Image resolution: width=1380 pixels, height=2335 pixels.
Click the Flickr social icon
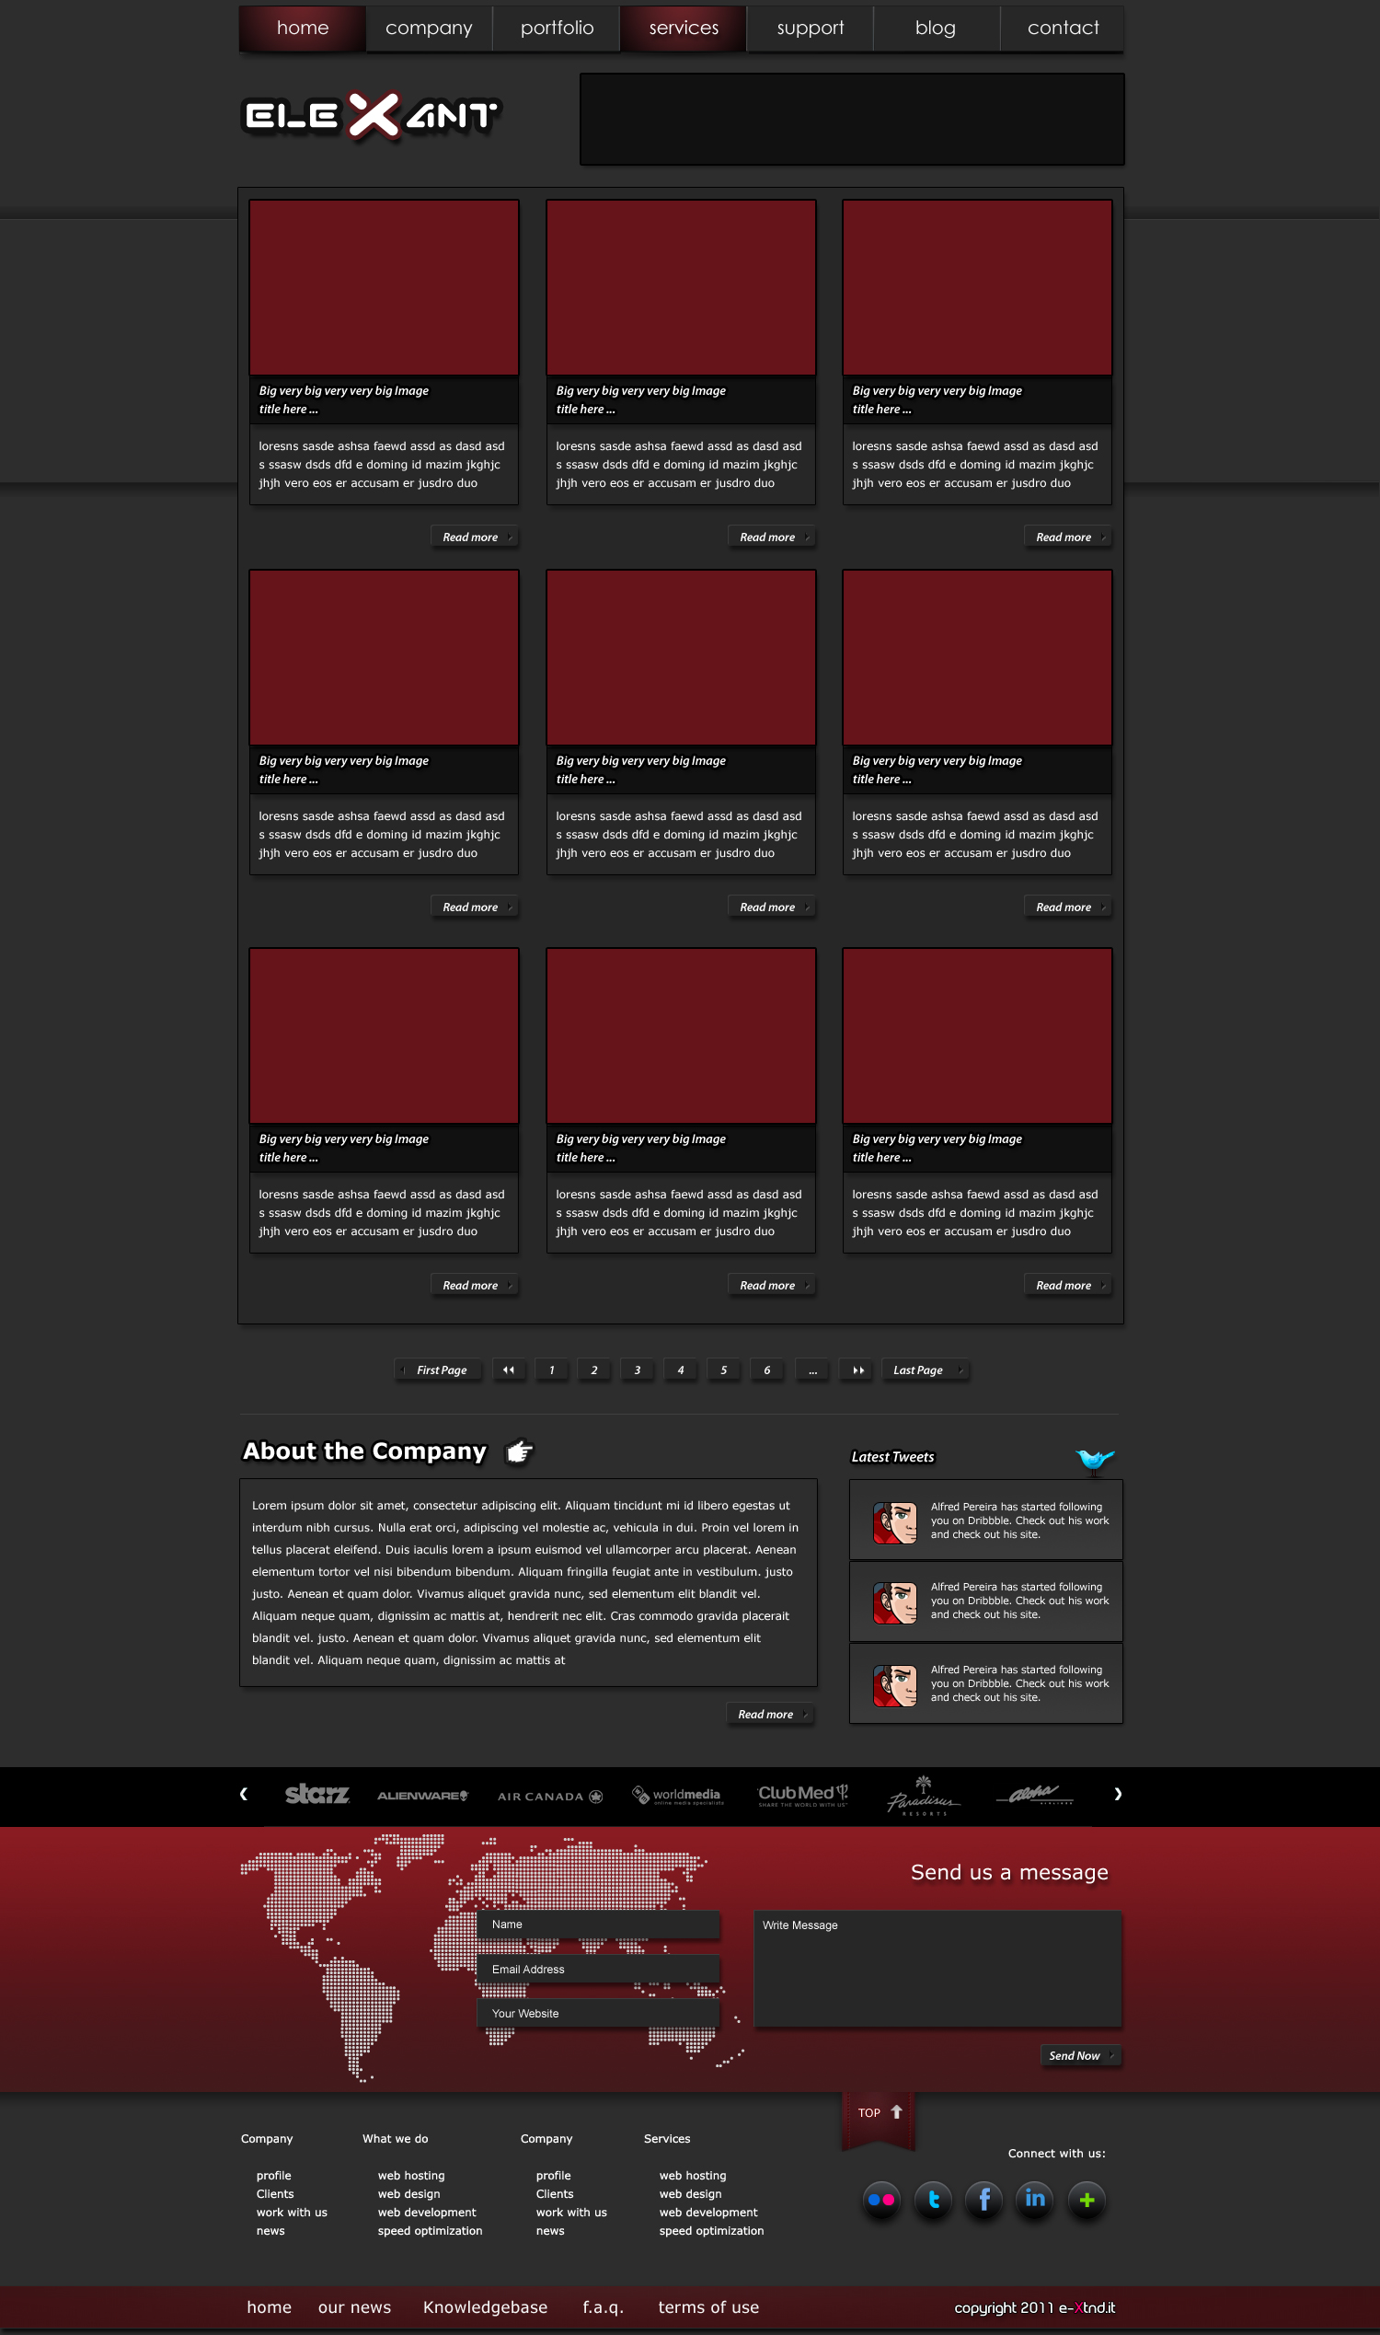click(x=880, y=2200)
